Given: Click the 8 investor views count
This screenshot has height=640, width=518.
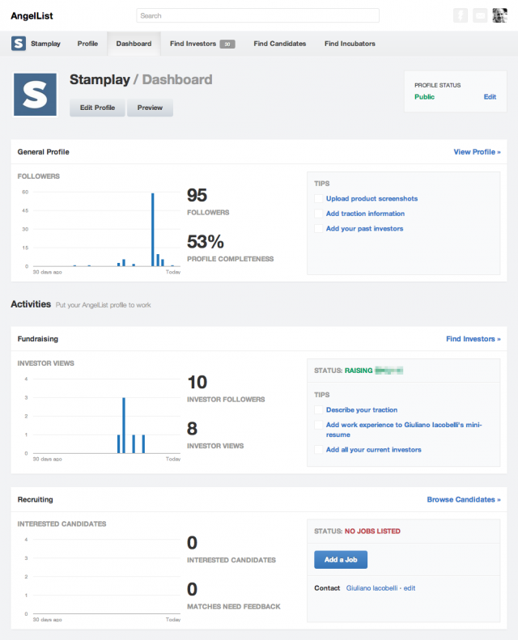Looking at the screenshot, I should [192, 429].
